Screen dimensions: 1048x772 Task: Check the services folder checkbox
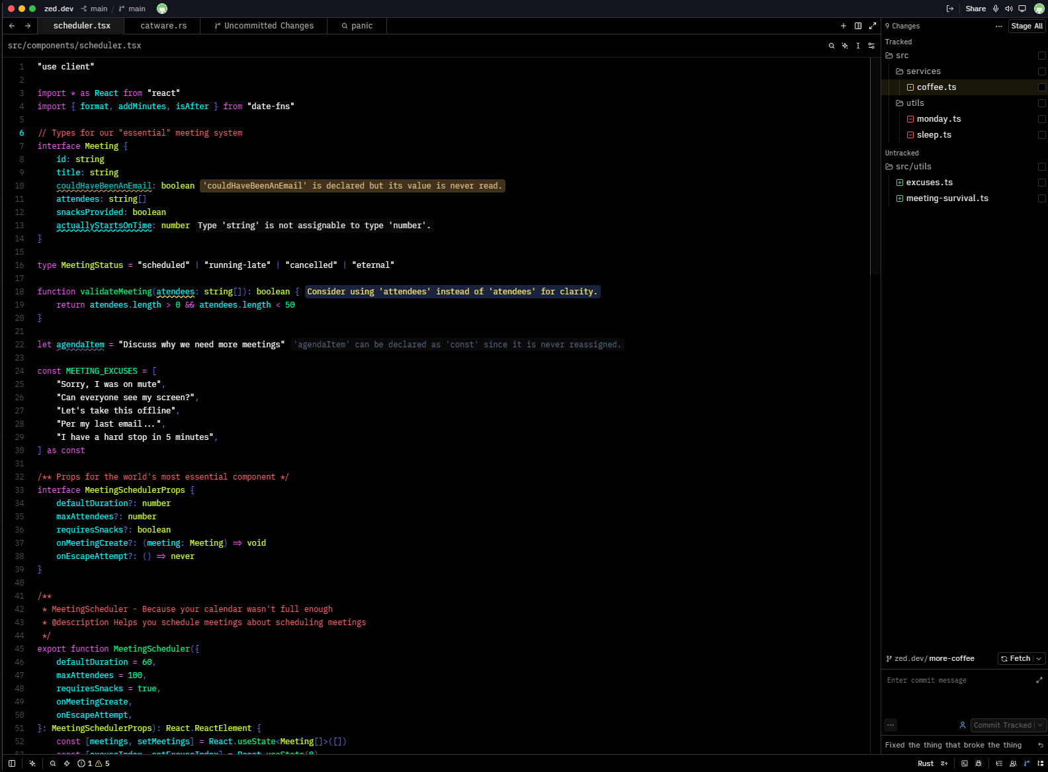[1042, 71]
